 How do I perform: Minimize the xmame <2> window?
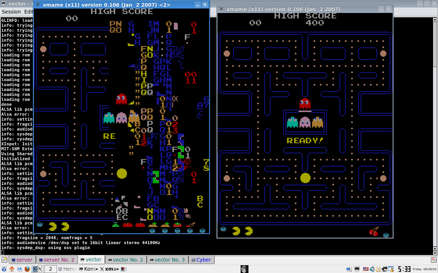point(198,5)
